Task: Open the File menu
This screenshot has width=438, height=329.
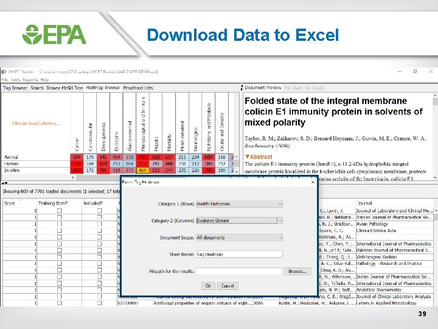Action: click(x=5, y=79)
